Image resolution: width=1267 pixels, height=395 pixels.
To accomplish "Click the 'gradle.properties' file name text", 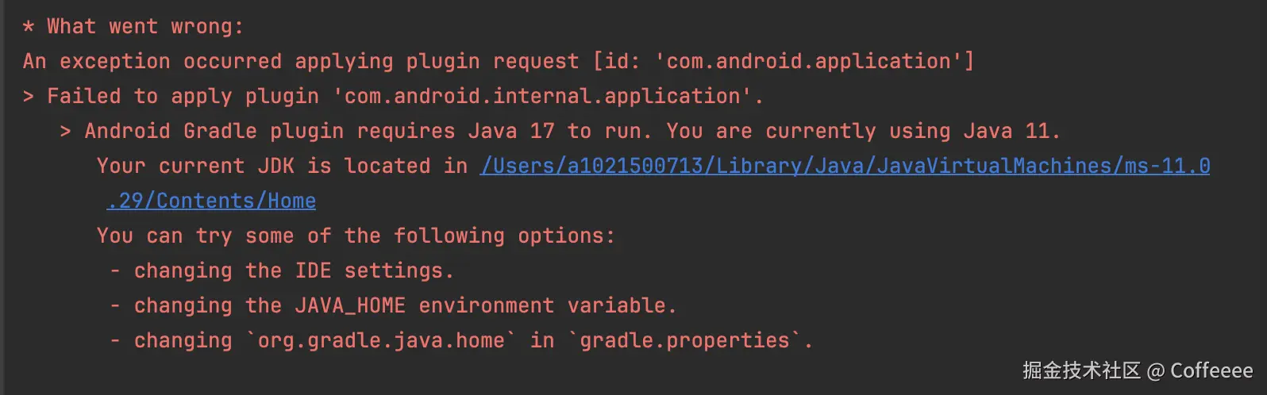I will click(x=684, y=340).
